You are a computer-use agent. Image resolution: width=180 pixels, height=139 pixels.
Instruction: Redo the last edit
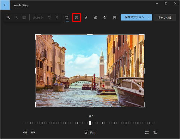pyautogui.click(x=57, y=18)
